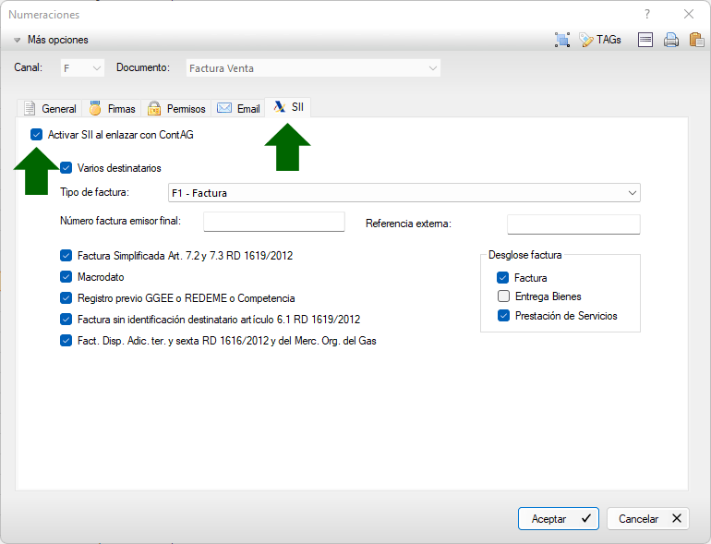Go to the Email tab
This screenshot has width=711, height=544.
click(238, 108)
